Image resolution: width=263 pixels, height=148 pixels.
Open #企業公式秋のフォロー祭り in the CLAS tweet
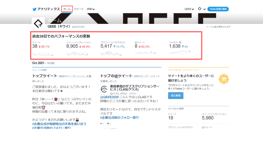click(x=119, y=118)
